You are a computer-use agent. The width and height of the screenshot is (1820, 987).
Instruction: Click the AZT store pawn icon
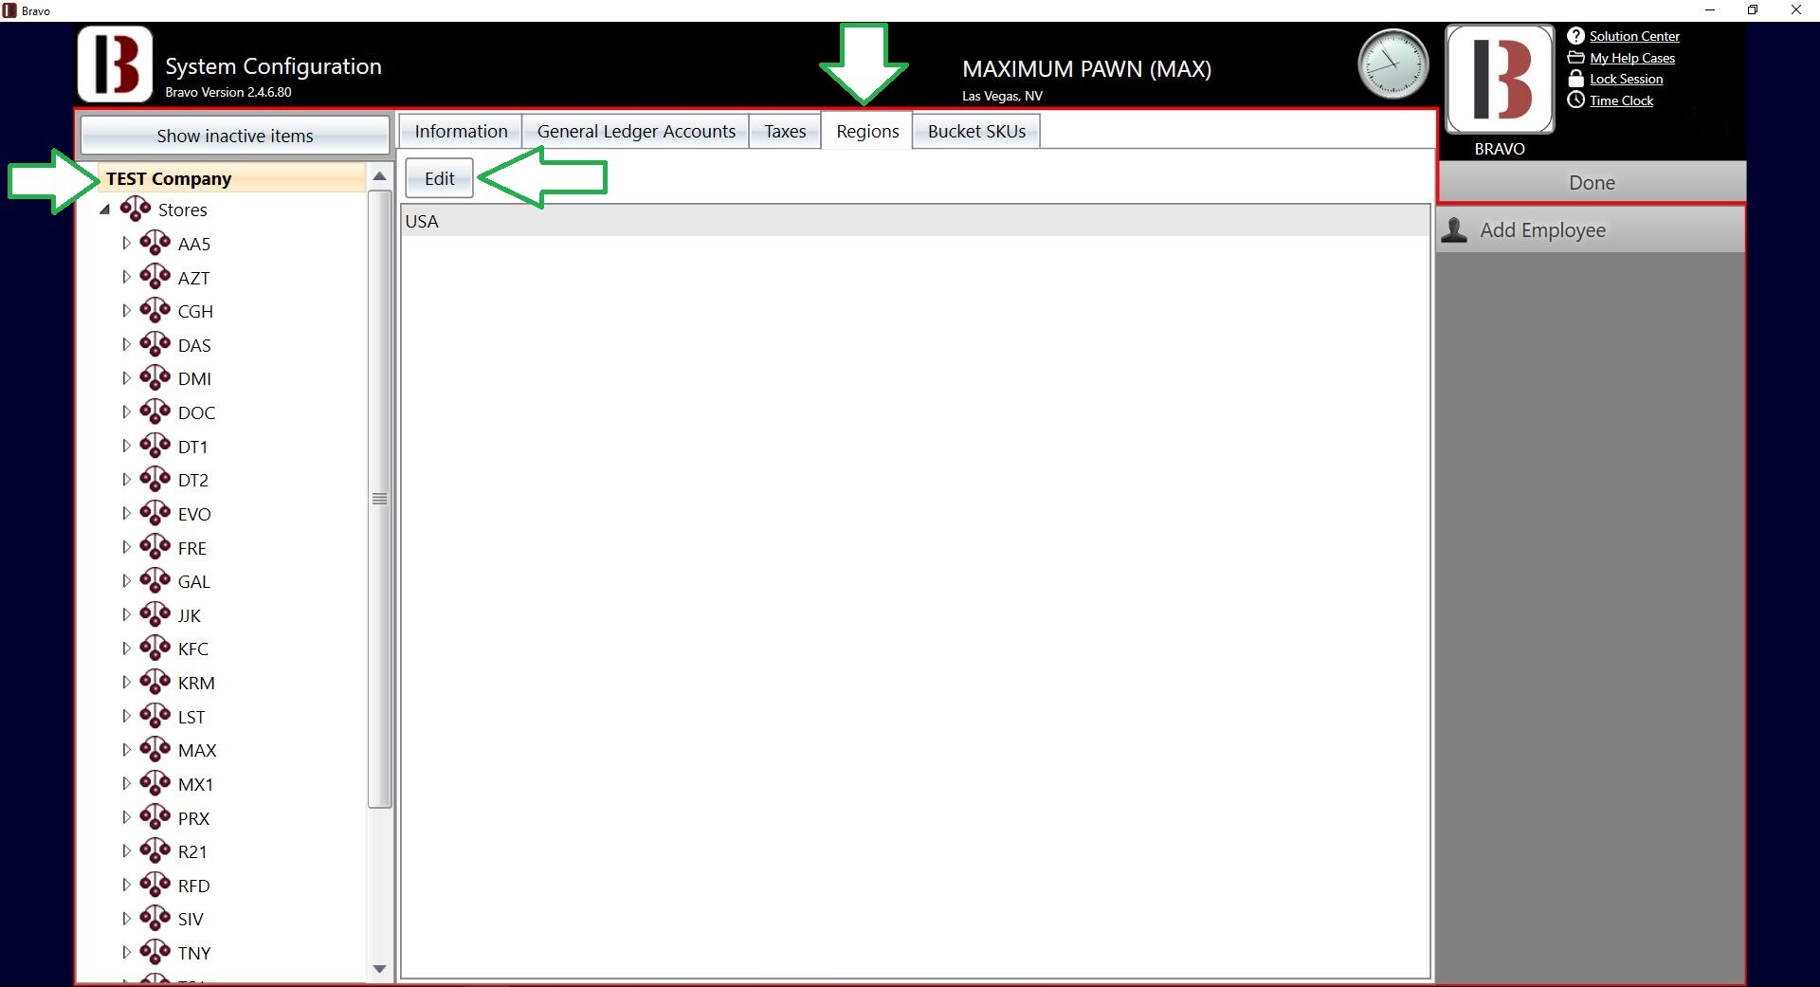(155, 277)
